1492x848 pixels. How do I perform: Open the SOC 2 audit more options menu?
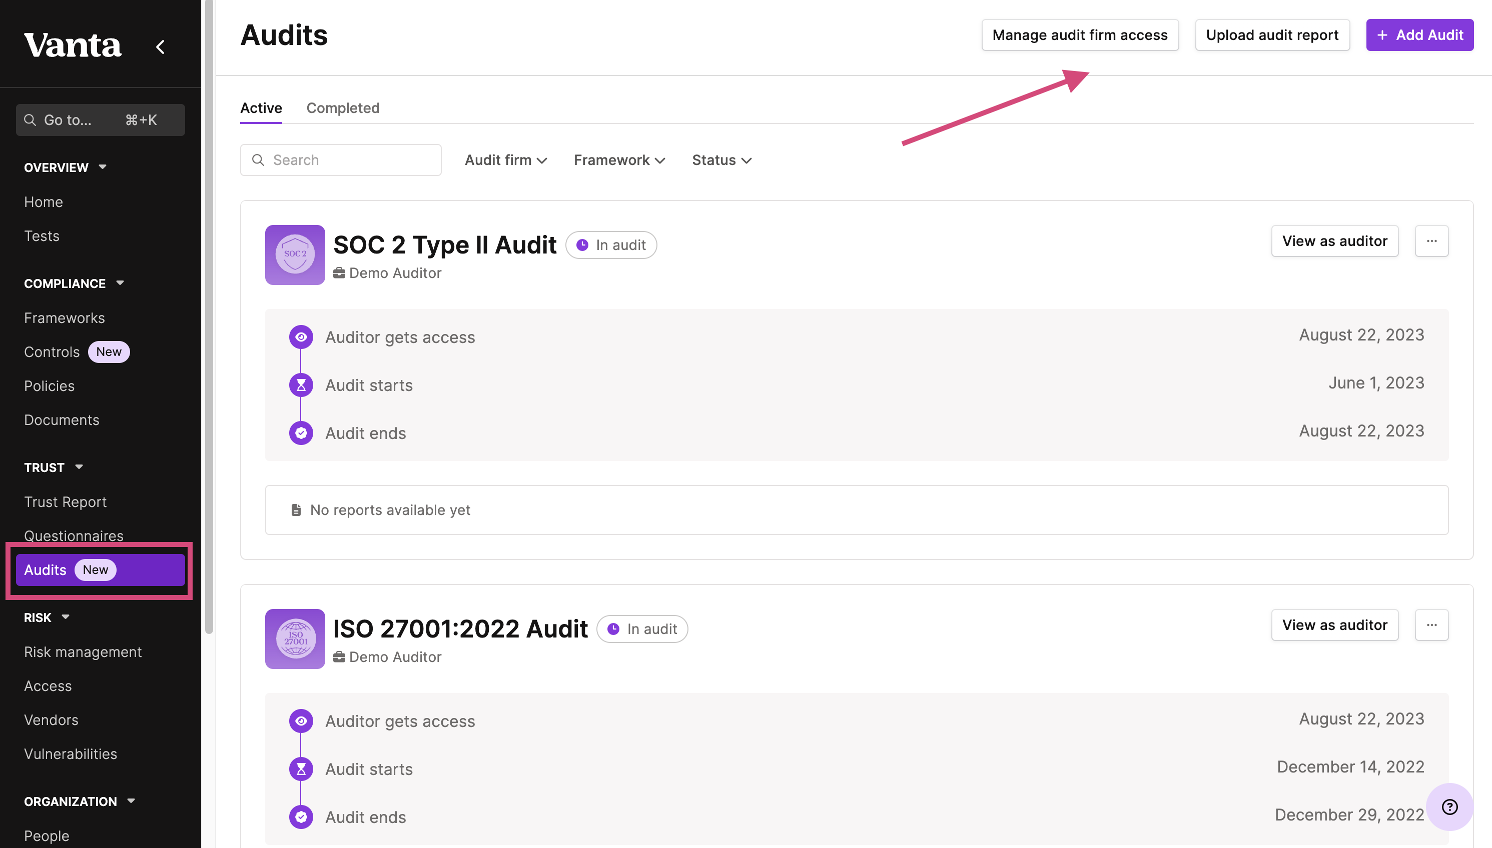pyautogui.click(x=1431, y=241)
